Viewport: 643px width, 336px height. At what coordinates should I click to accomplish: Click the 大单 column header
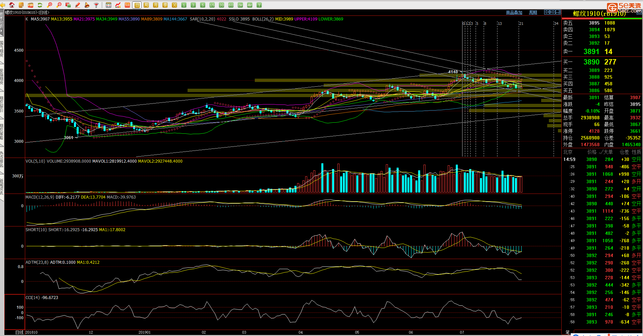[608, 152]
